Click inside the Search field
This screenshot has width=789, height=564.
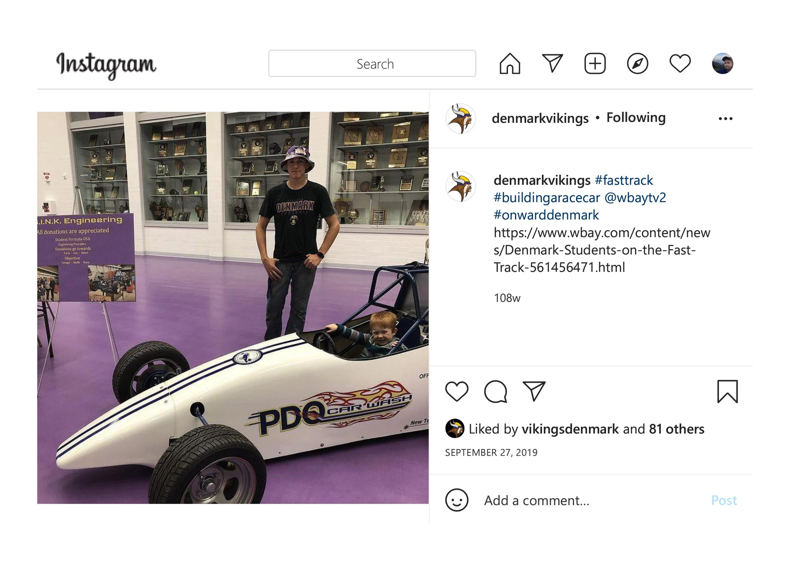(372, 64)
